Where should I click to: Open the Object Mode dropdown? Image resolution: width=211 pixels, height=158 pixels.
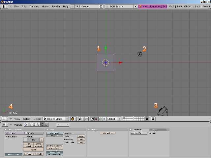(56, 119)
